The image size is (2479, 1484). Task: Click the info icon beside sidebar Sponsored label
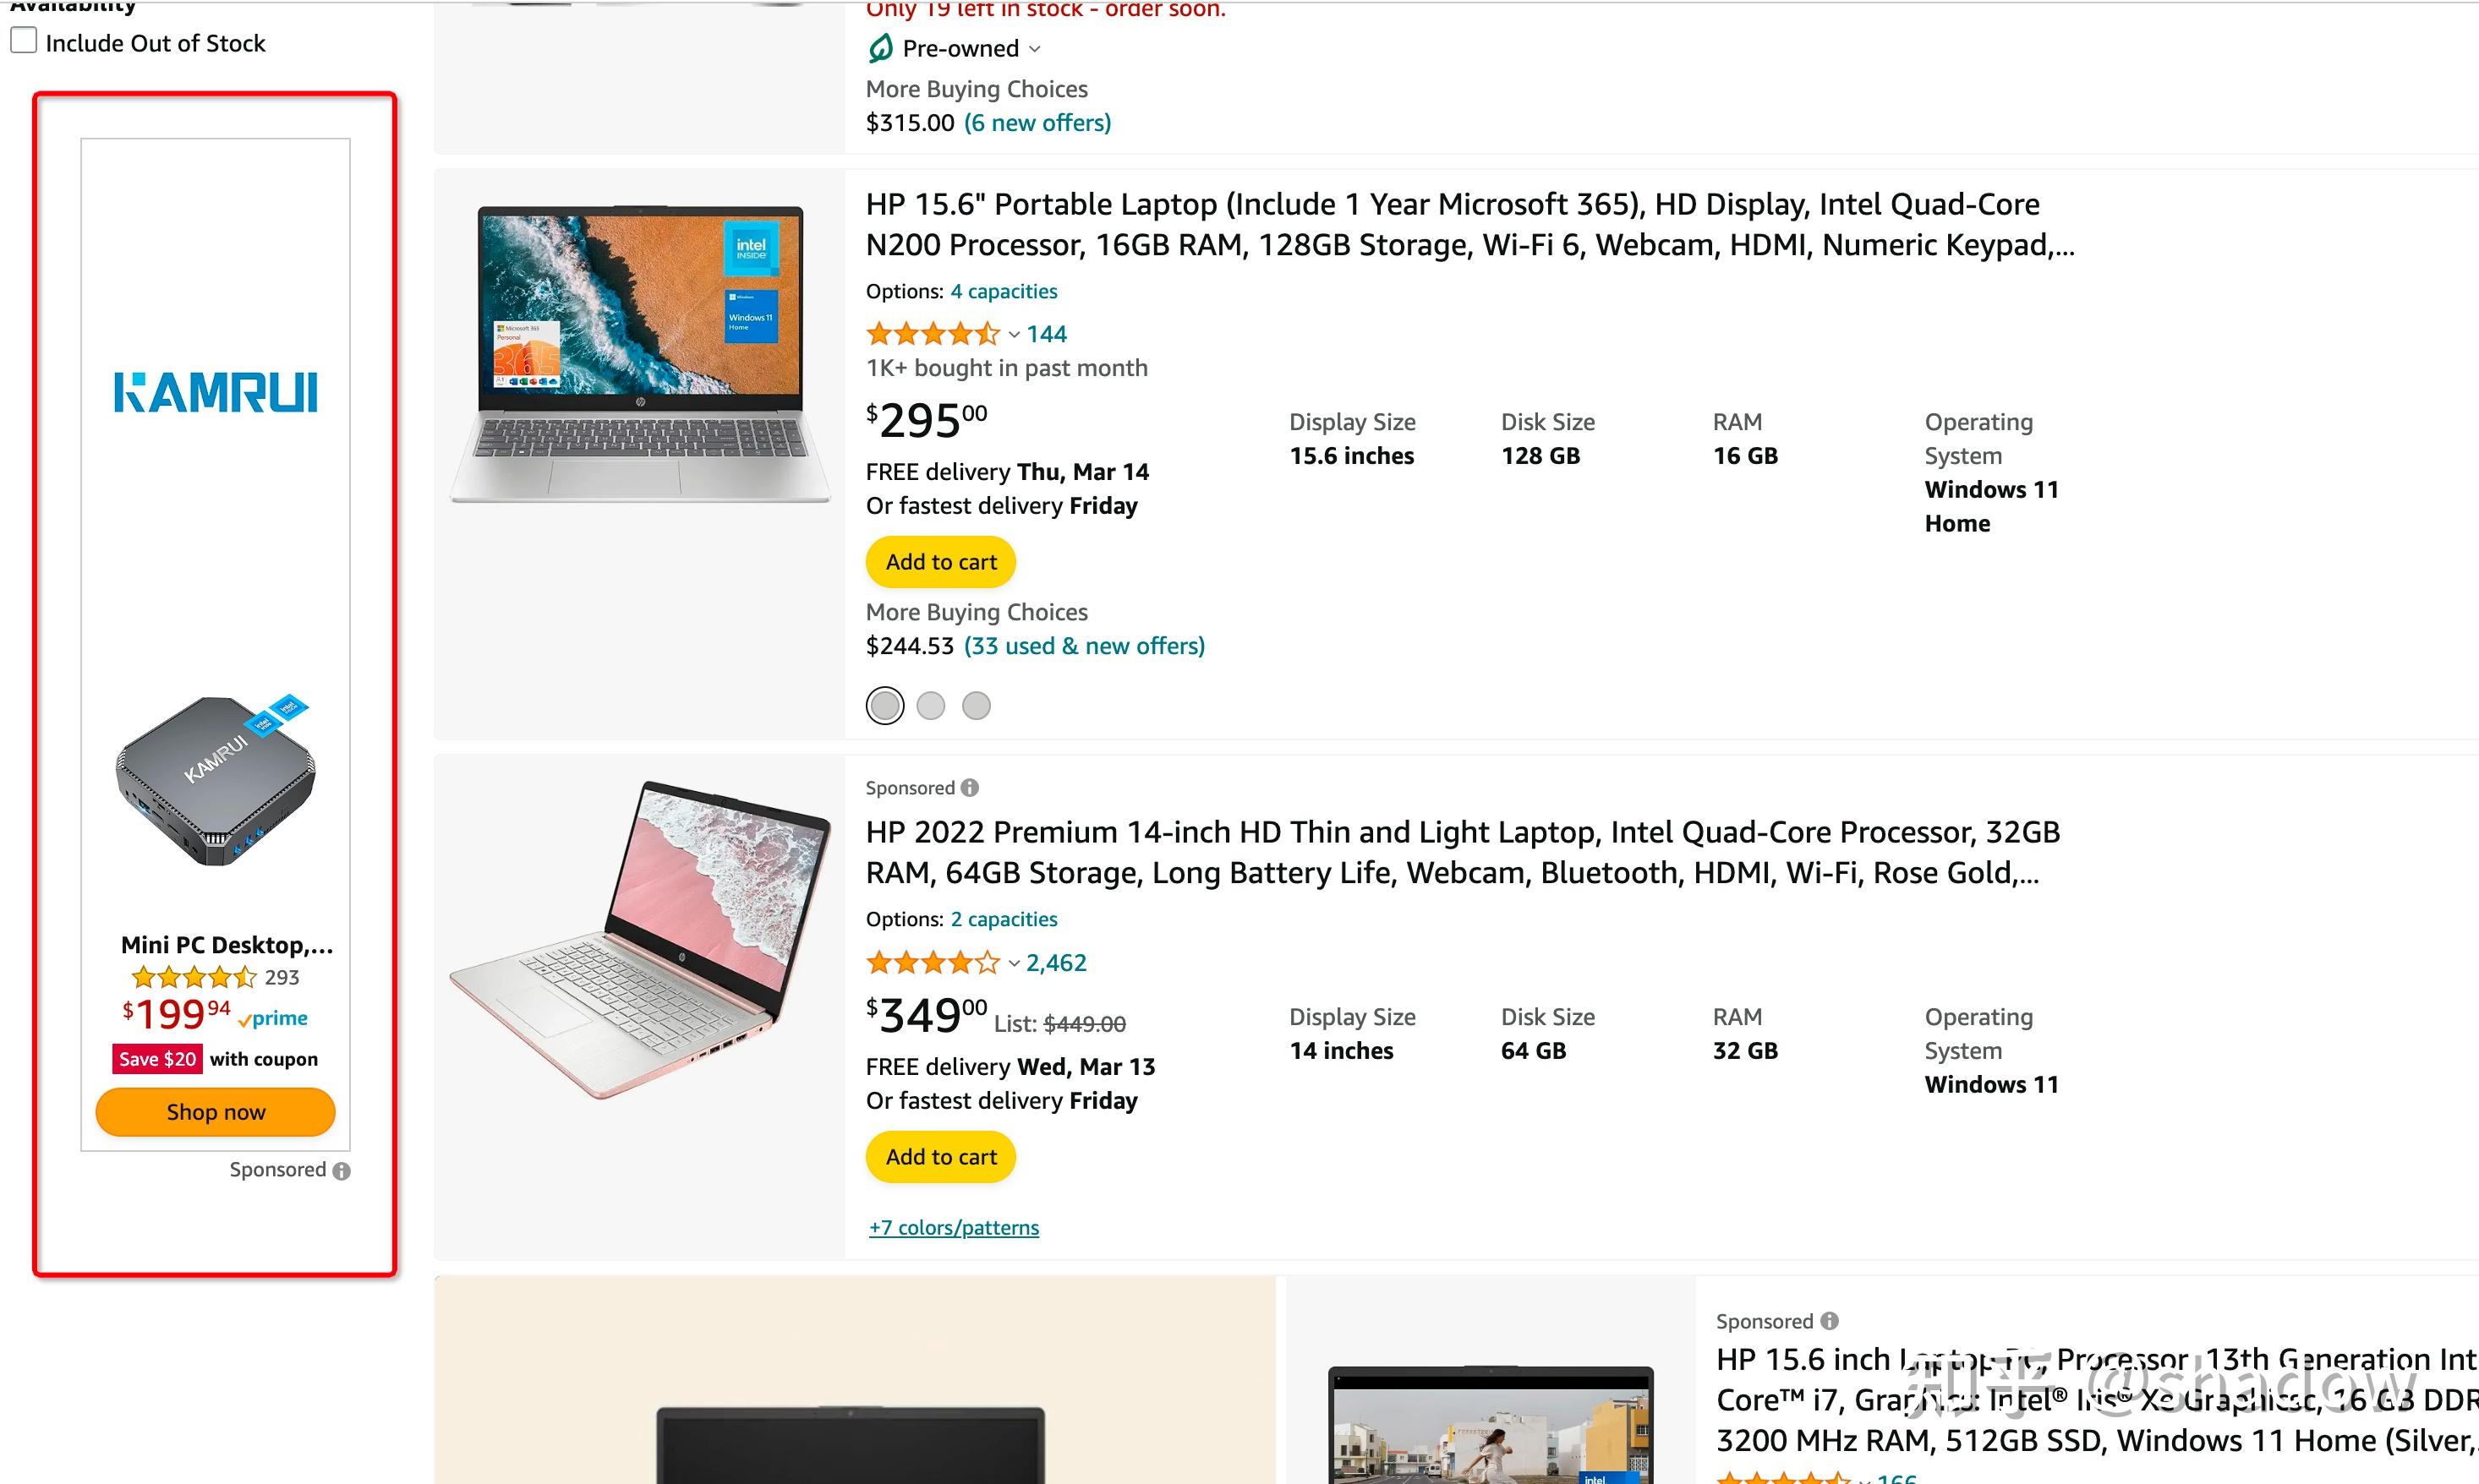coord(342,1171)
